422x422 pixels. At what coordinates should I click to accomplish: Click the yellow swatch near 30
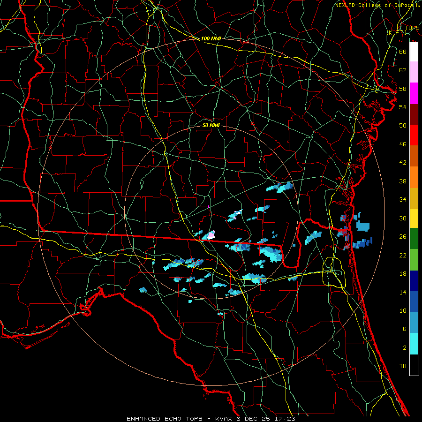[x=414, y=219]
